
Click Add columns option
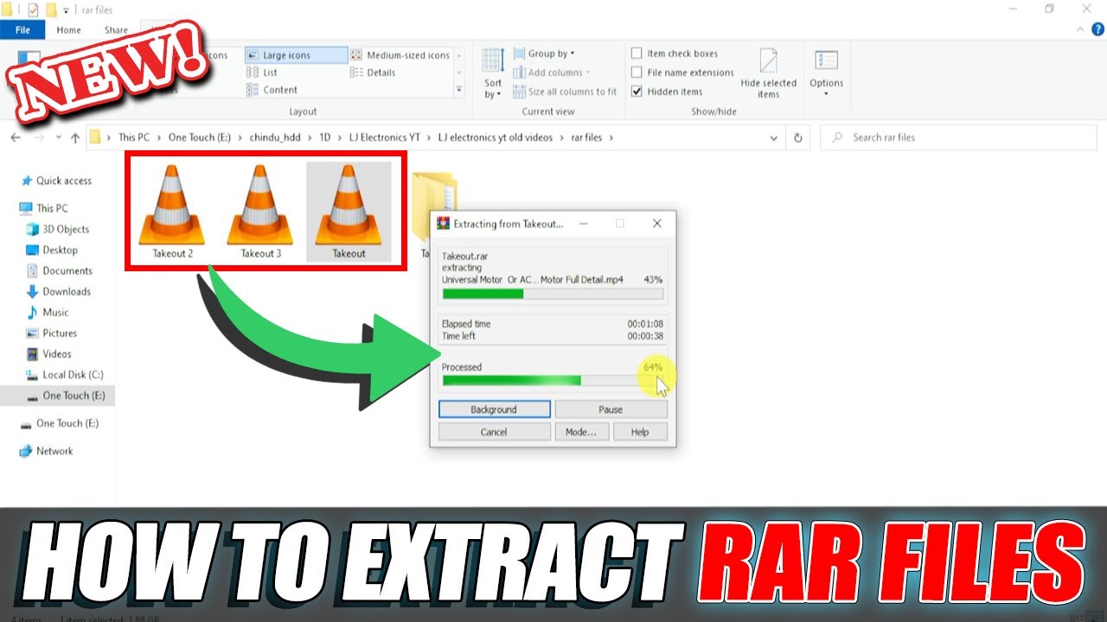click(552, 73)
